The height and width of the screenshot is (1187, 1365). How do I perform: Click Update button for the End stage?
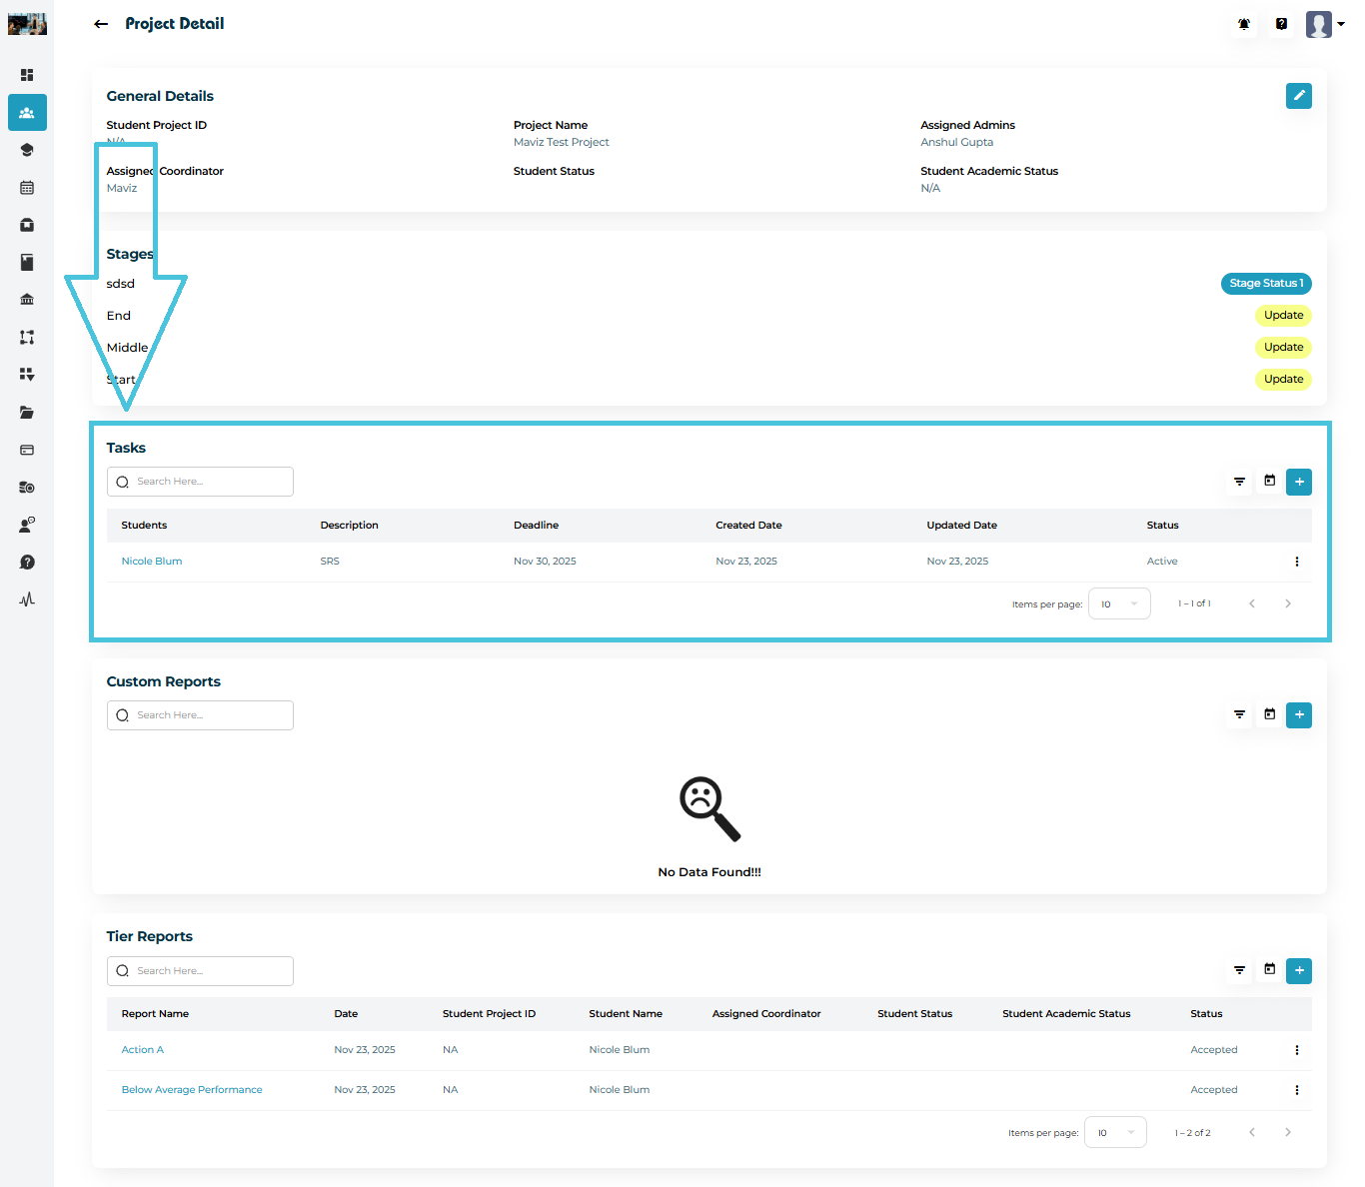point(1283,316)
